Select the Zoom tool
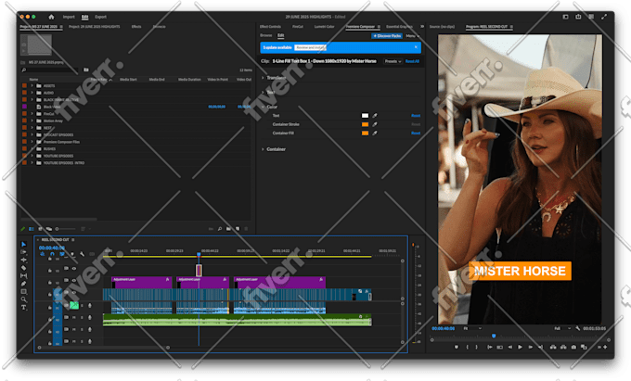631x381 pixels. pos(24,299)
